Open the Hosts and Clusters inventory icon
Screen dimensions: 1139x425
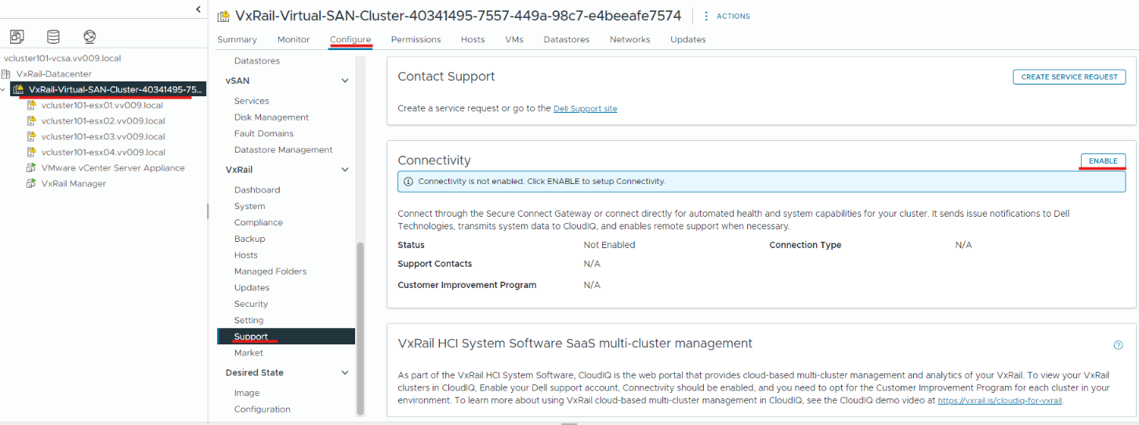click(x=17, y=37)
